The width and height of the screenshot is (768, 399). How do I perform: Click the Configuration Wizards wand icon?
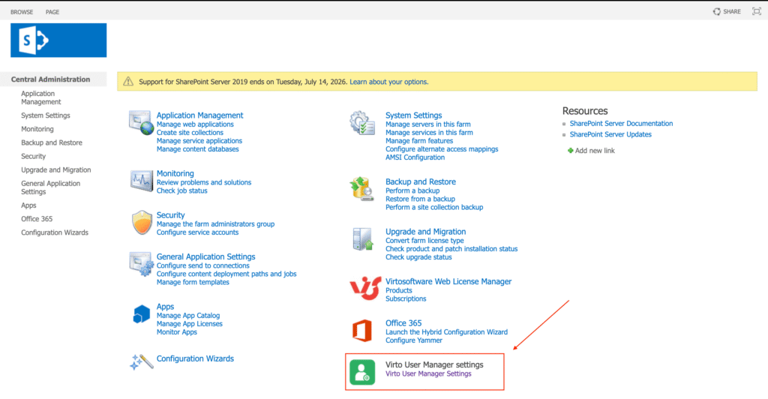click(141, 361)
